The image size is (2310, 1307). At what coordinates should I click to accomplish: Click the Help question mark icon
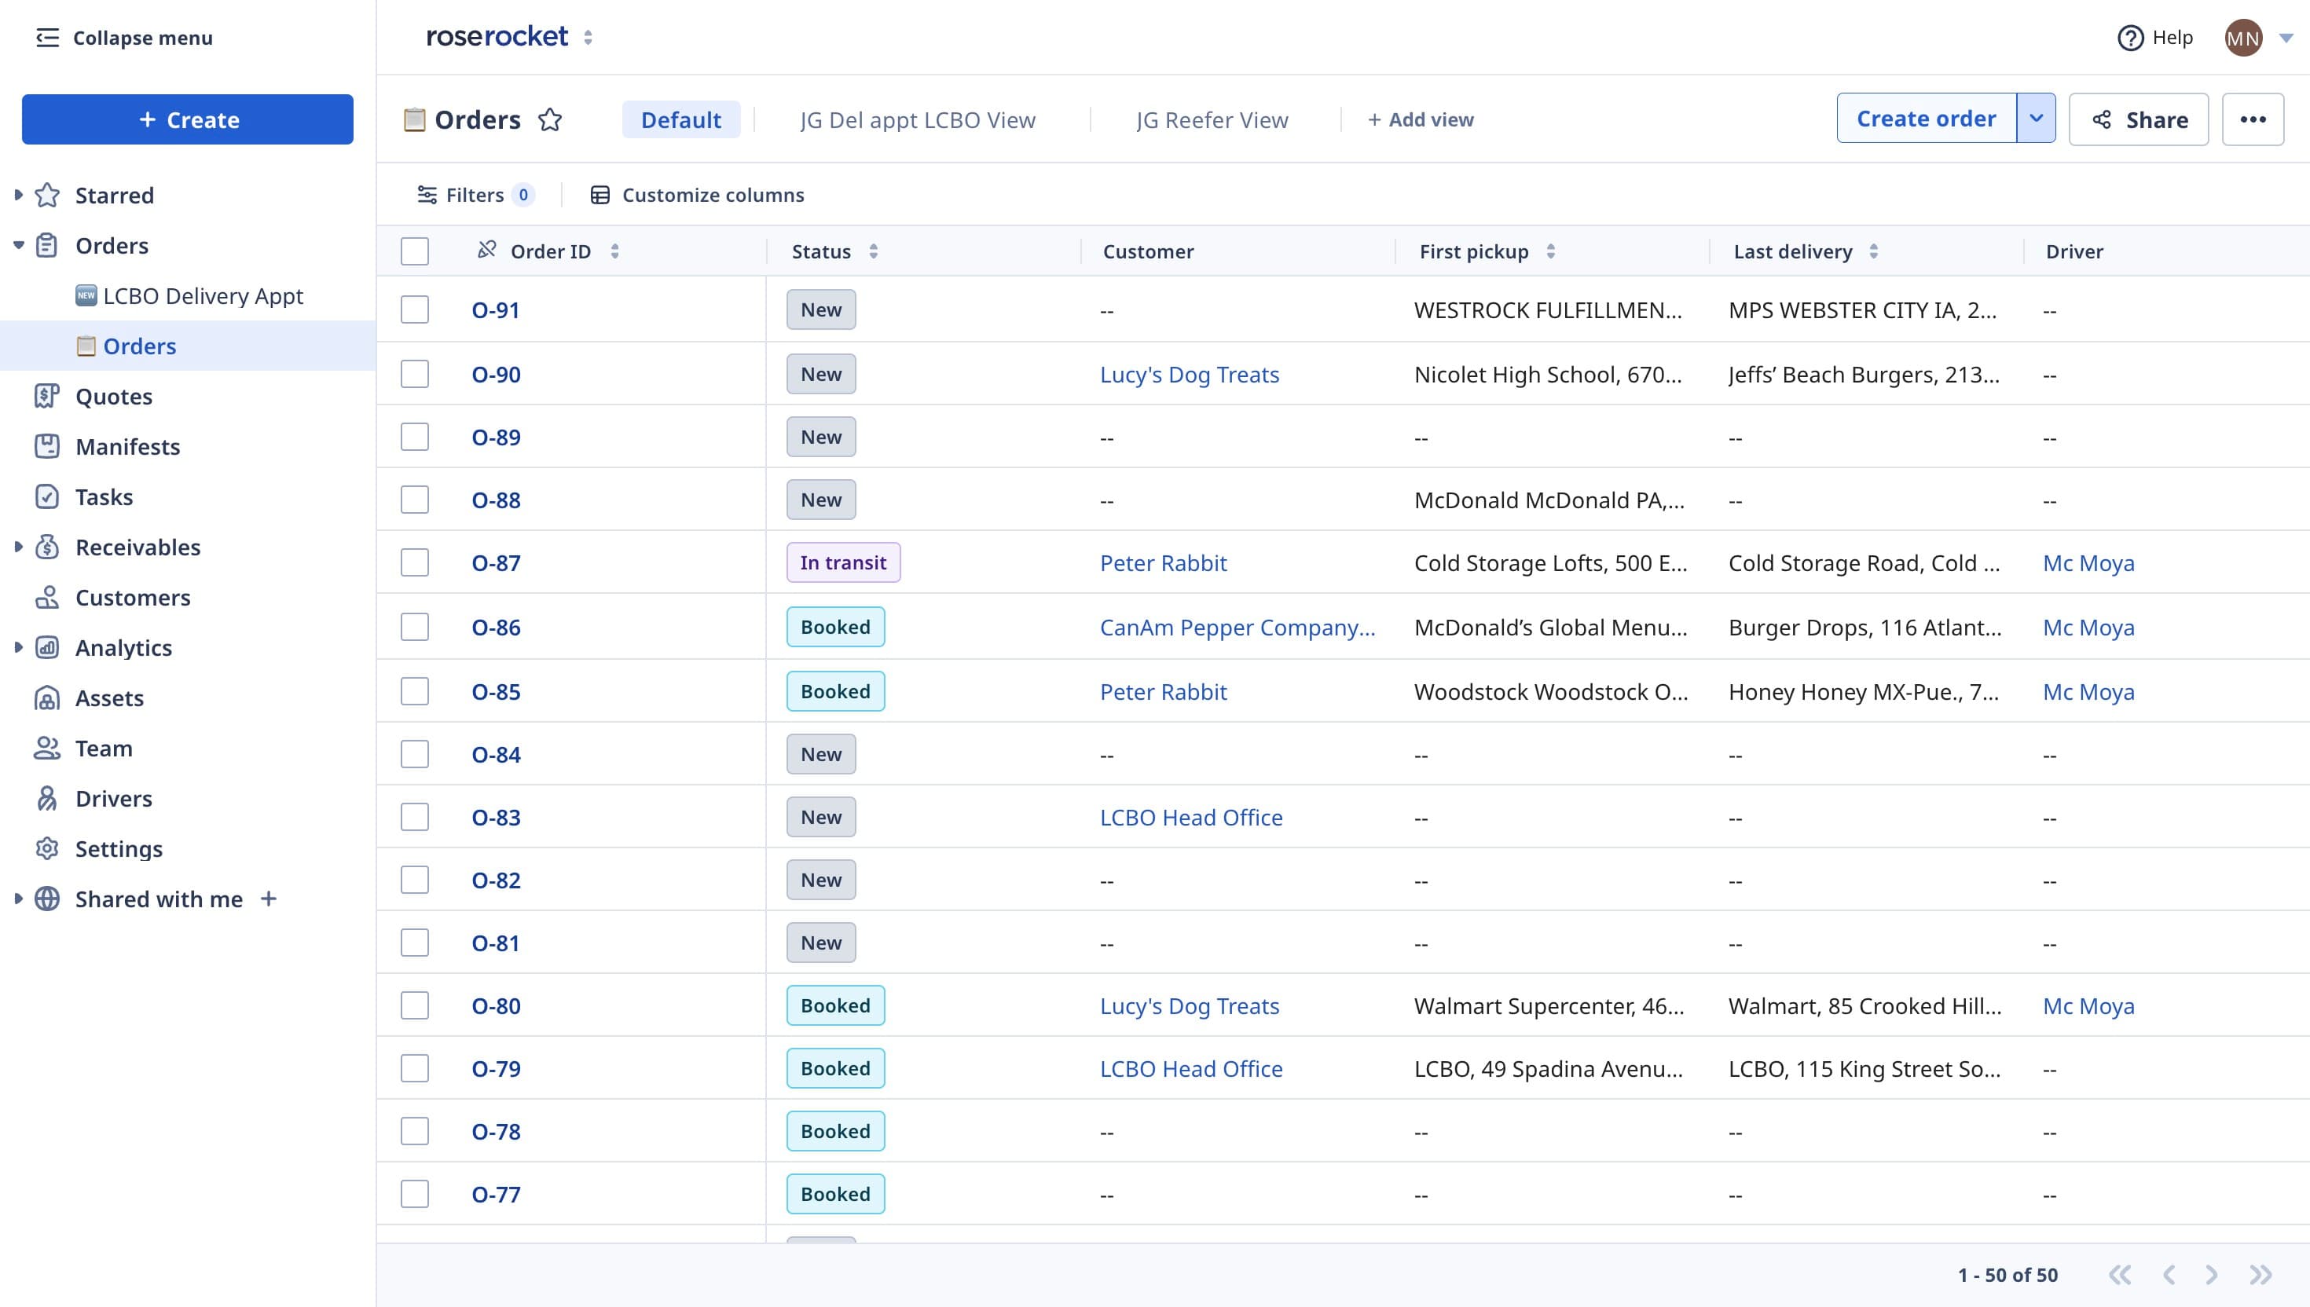2130,38
